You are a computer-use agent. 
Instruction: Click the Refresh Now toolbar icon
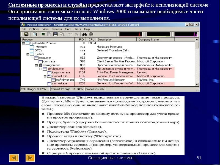tap(35, 34)
